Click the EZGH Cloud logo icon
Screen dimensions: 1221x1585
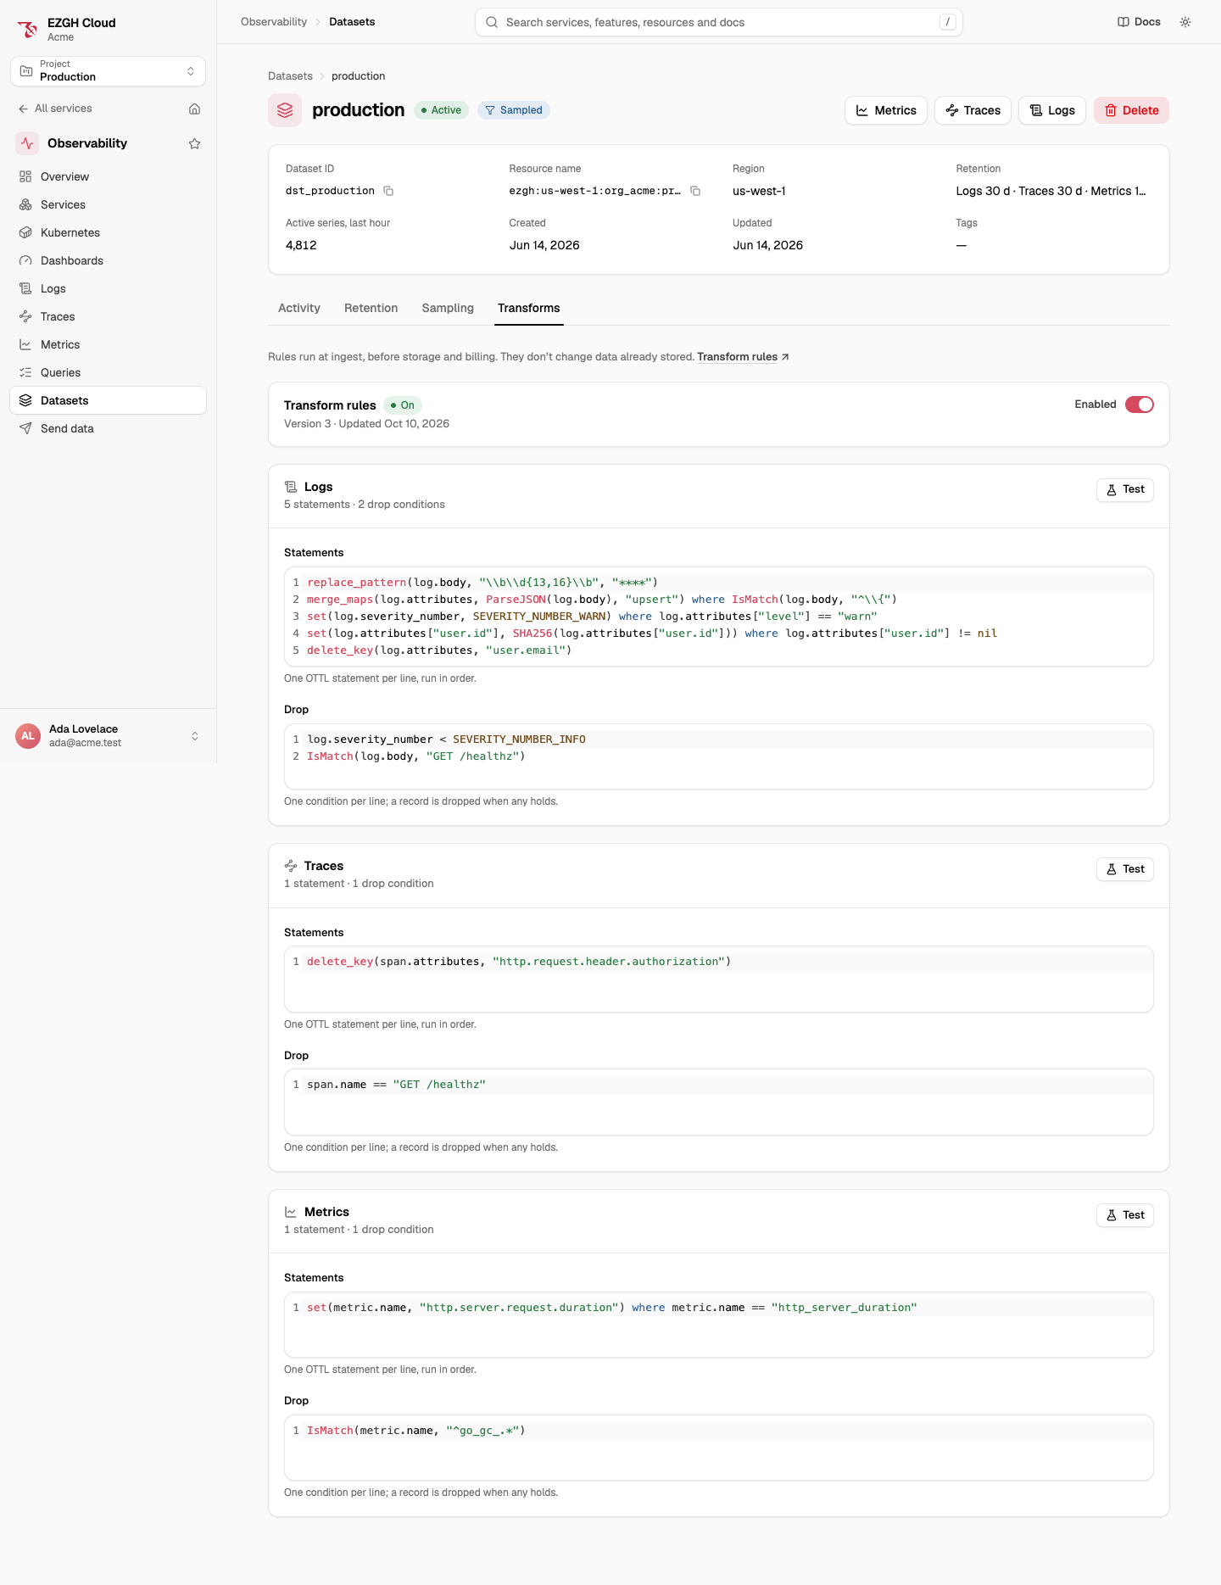pyautogui.click(x=27, y=30)
